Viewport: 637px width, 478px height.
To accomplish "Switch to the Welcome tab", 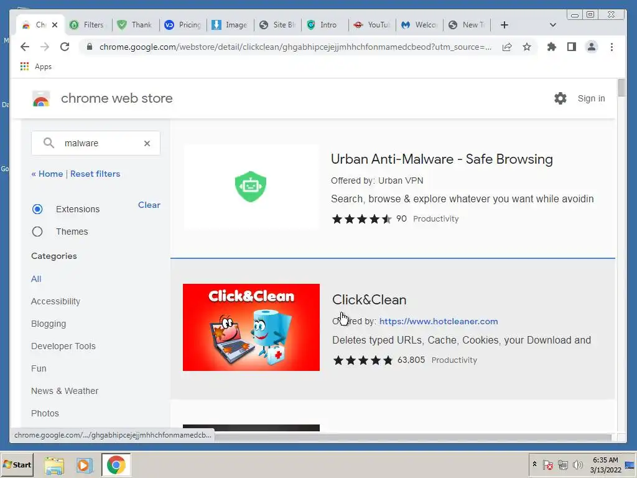I will (x=419, y=25).
